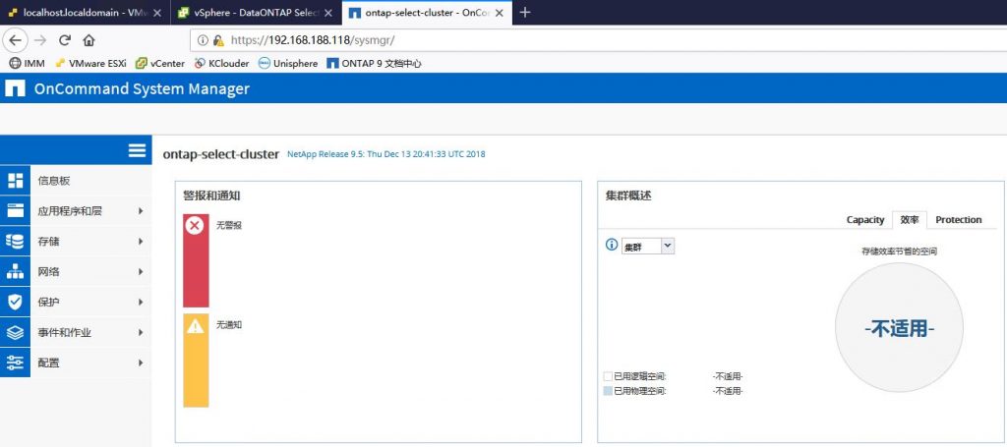This screenshot has width=1007, height=447.
Task: Click OnCommand System Manager title
Action: (142, 88)
